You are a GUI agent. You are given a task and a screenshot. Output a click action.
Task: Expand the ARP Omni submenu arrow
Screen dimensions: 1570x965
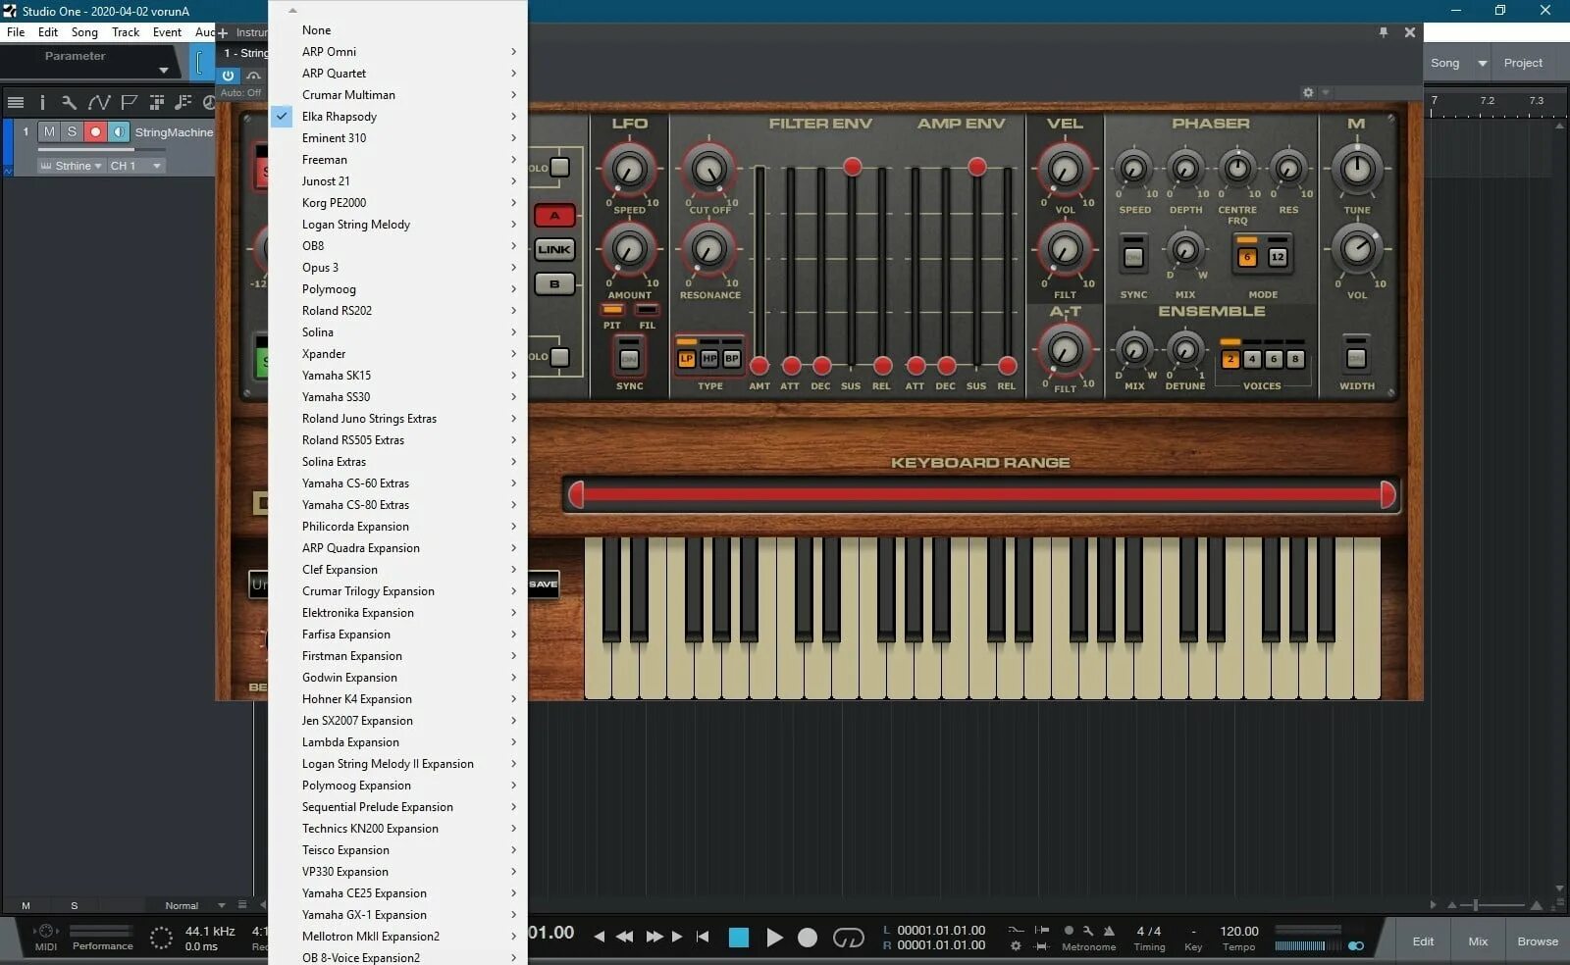[513, 52]
